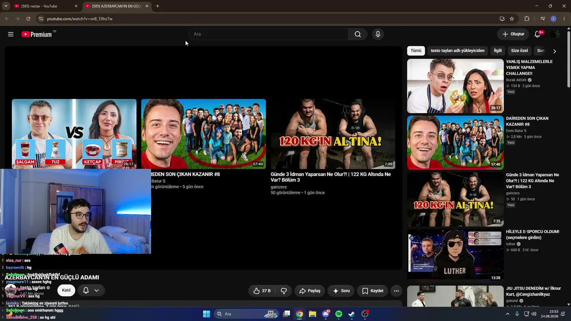Open Task View on the taskbar
Viewport: 571px width, 321px height.
click(x=287, y=314)
